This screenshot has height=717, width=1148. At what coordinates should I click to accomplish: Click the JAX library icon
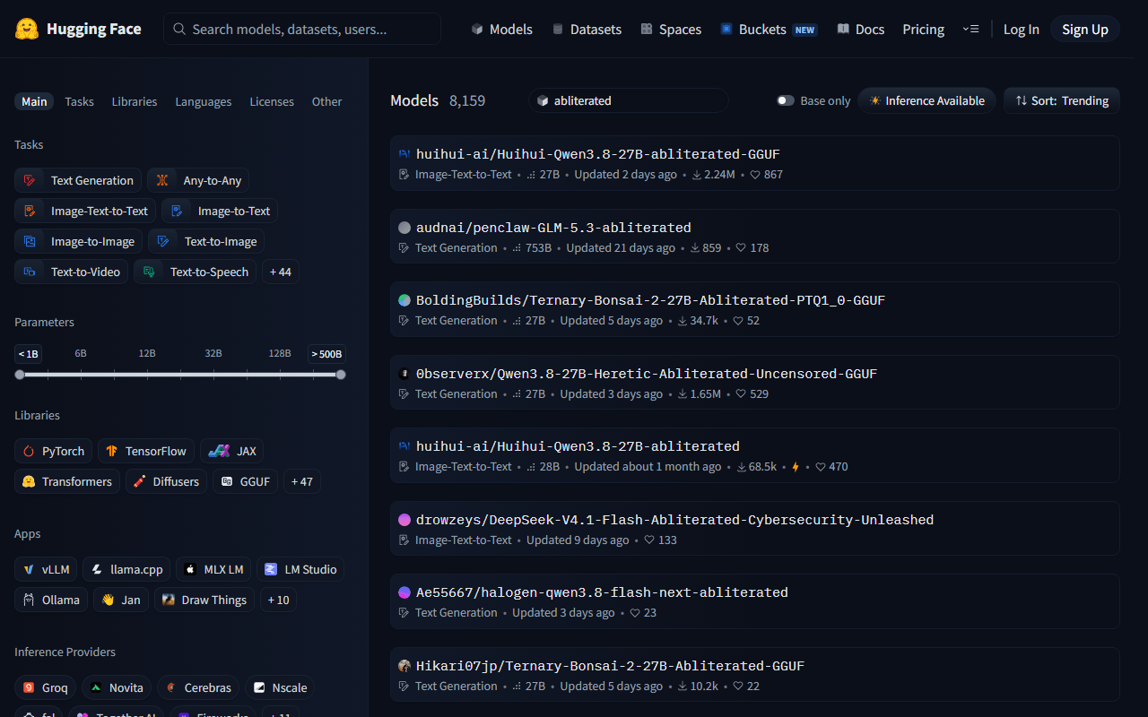[220, 451]
